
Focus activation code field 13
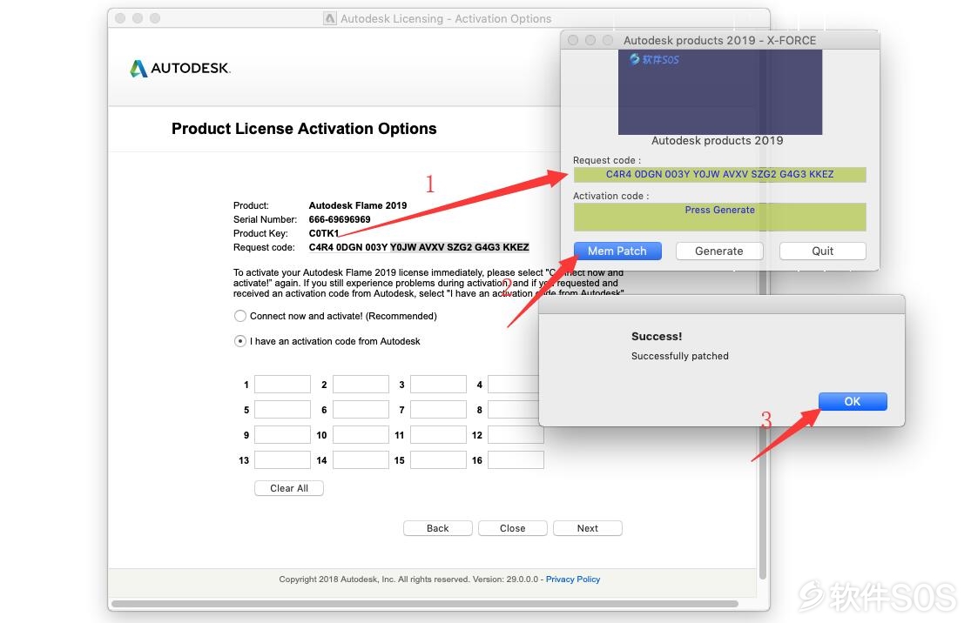(282, 459)
